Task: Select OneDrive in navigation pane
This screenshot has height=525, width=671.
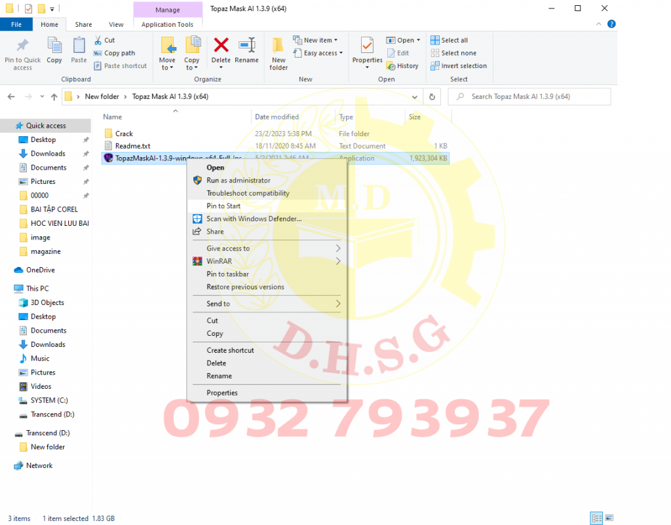Action: click(40, 270)
